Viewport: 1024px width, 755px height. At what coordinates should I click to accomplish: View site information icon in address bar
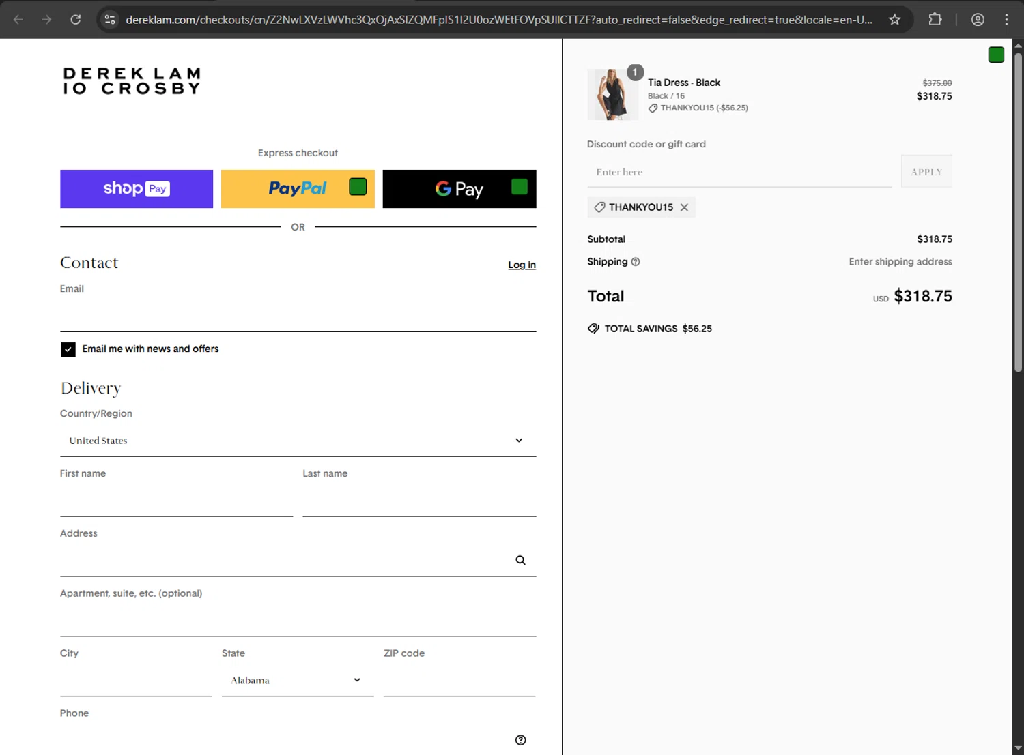[x=110, y=19]
